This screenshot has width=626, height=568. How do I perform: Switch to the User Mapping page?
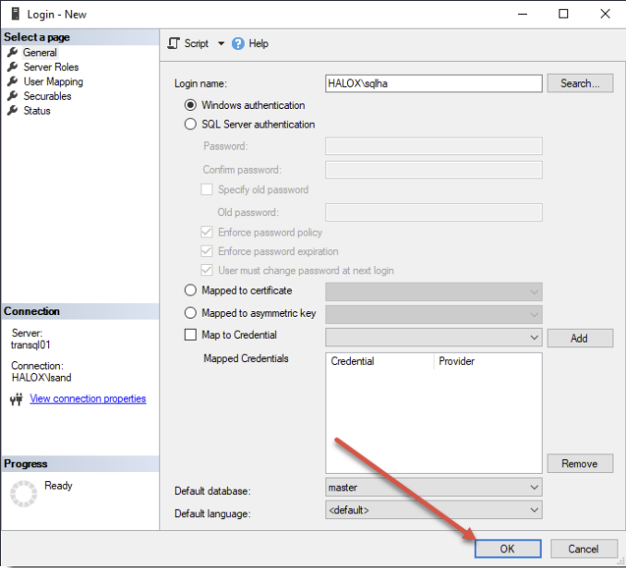coord(54,81)
